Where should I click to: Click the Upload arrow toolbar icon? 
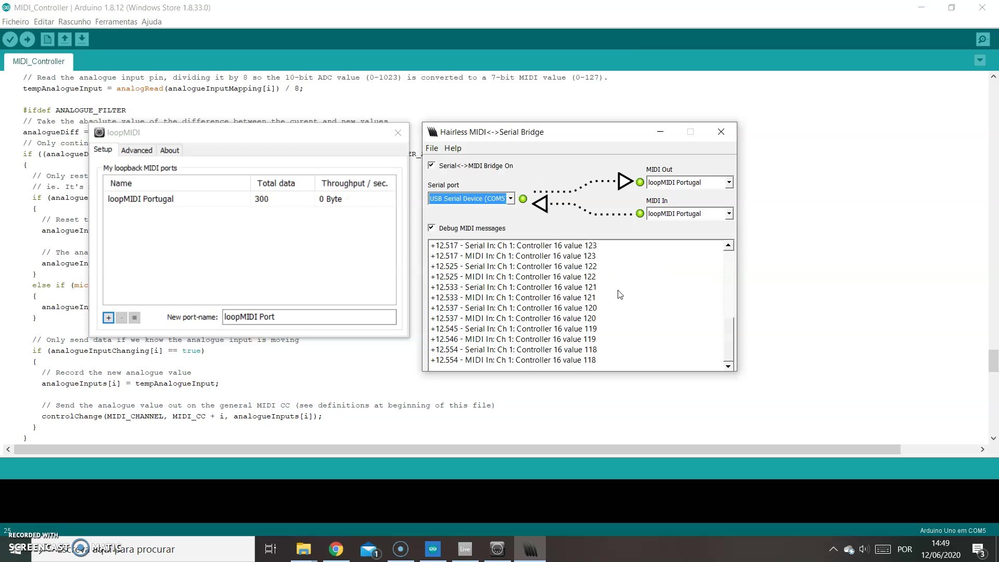(27, 39)
